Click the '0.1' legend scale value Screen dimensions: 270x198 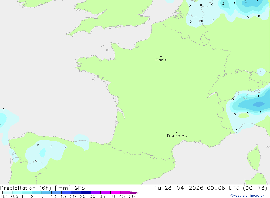[5, 196]
